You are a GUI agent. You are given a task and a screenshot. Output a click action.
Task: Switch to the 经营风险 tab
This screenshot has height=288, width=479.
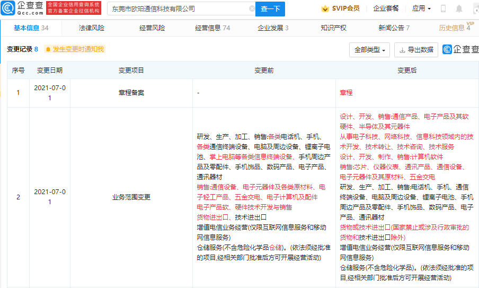(152, 28)
